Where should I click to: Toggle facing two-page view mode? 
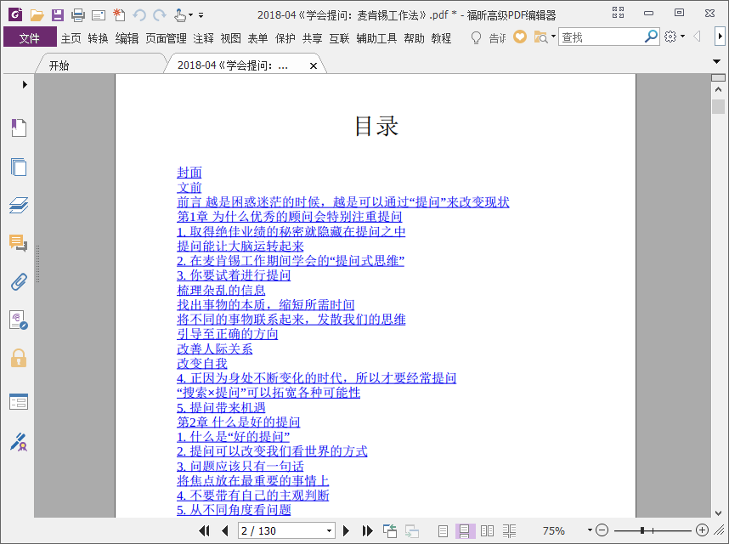coord(487,530)
